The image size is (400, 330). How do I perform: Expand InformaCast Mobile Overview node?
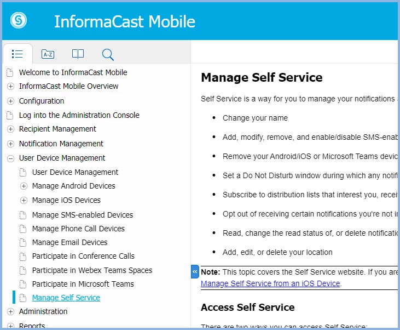point(10,87)
